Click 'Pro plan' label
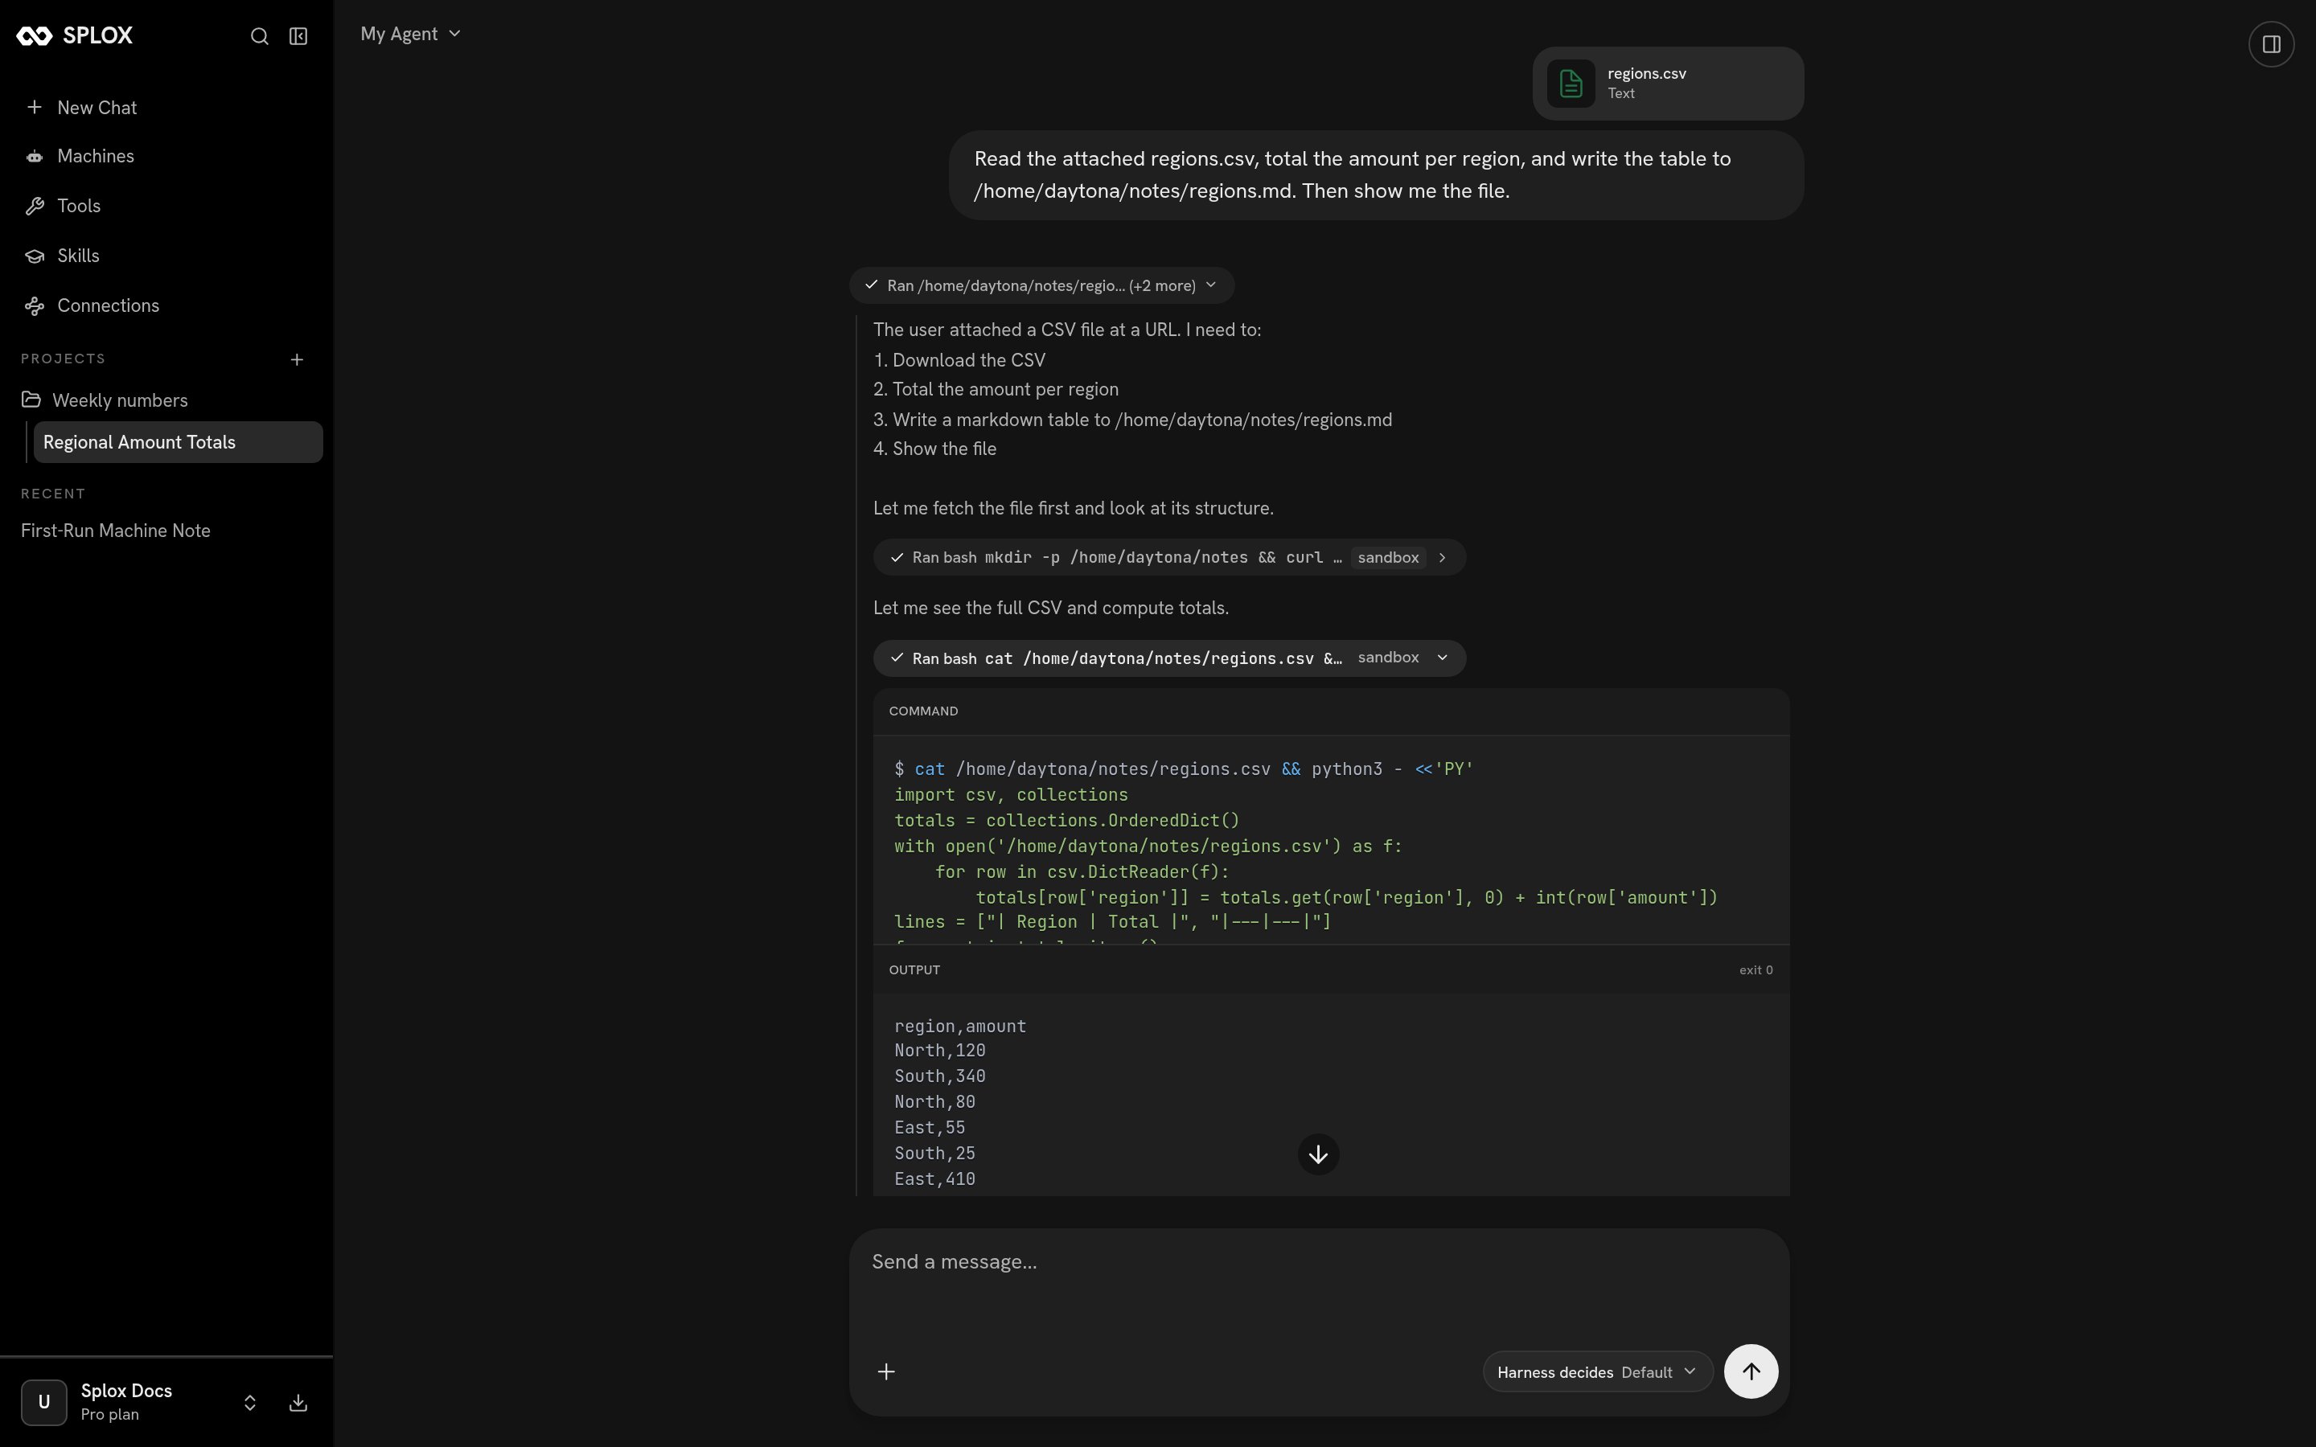Screen dimensions: 2316x1447 coord(110,1415)
